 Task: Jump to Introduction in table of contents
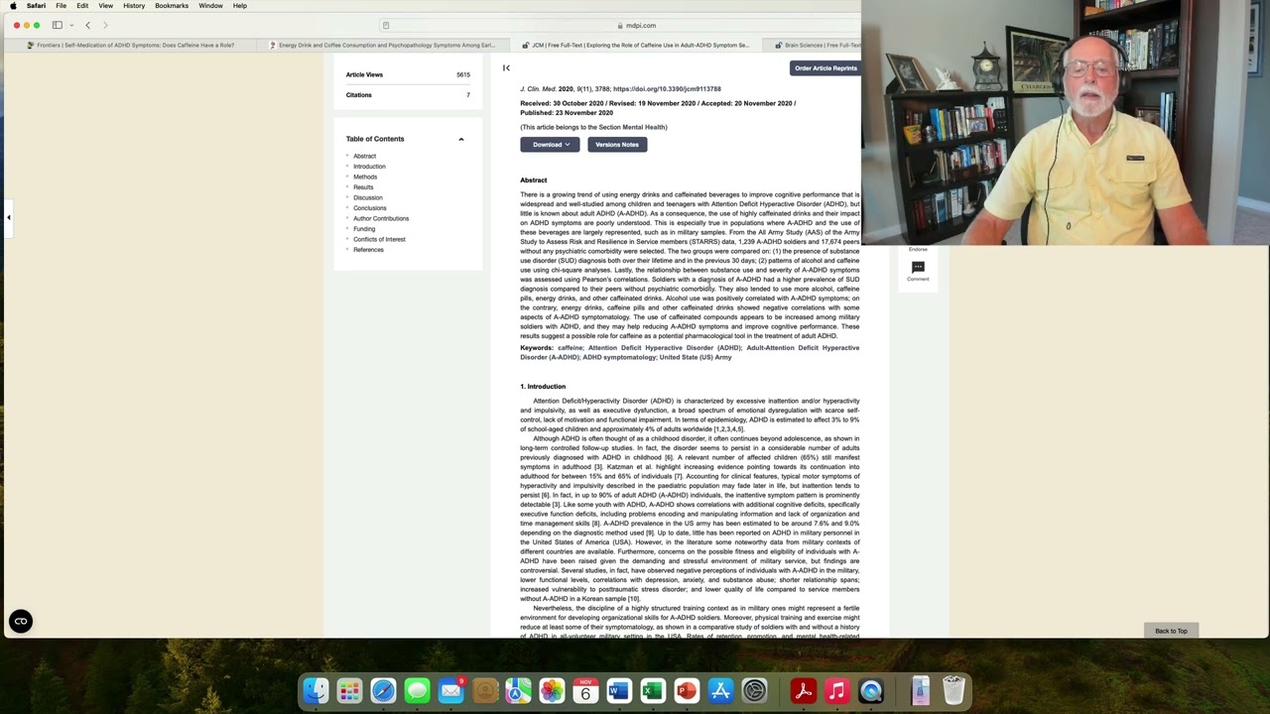coord(369,167)
